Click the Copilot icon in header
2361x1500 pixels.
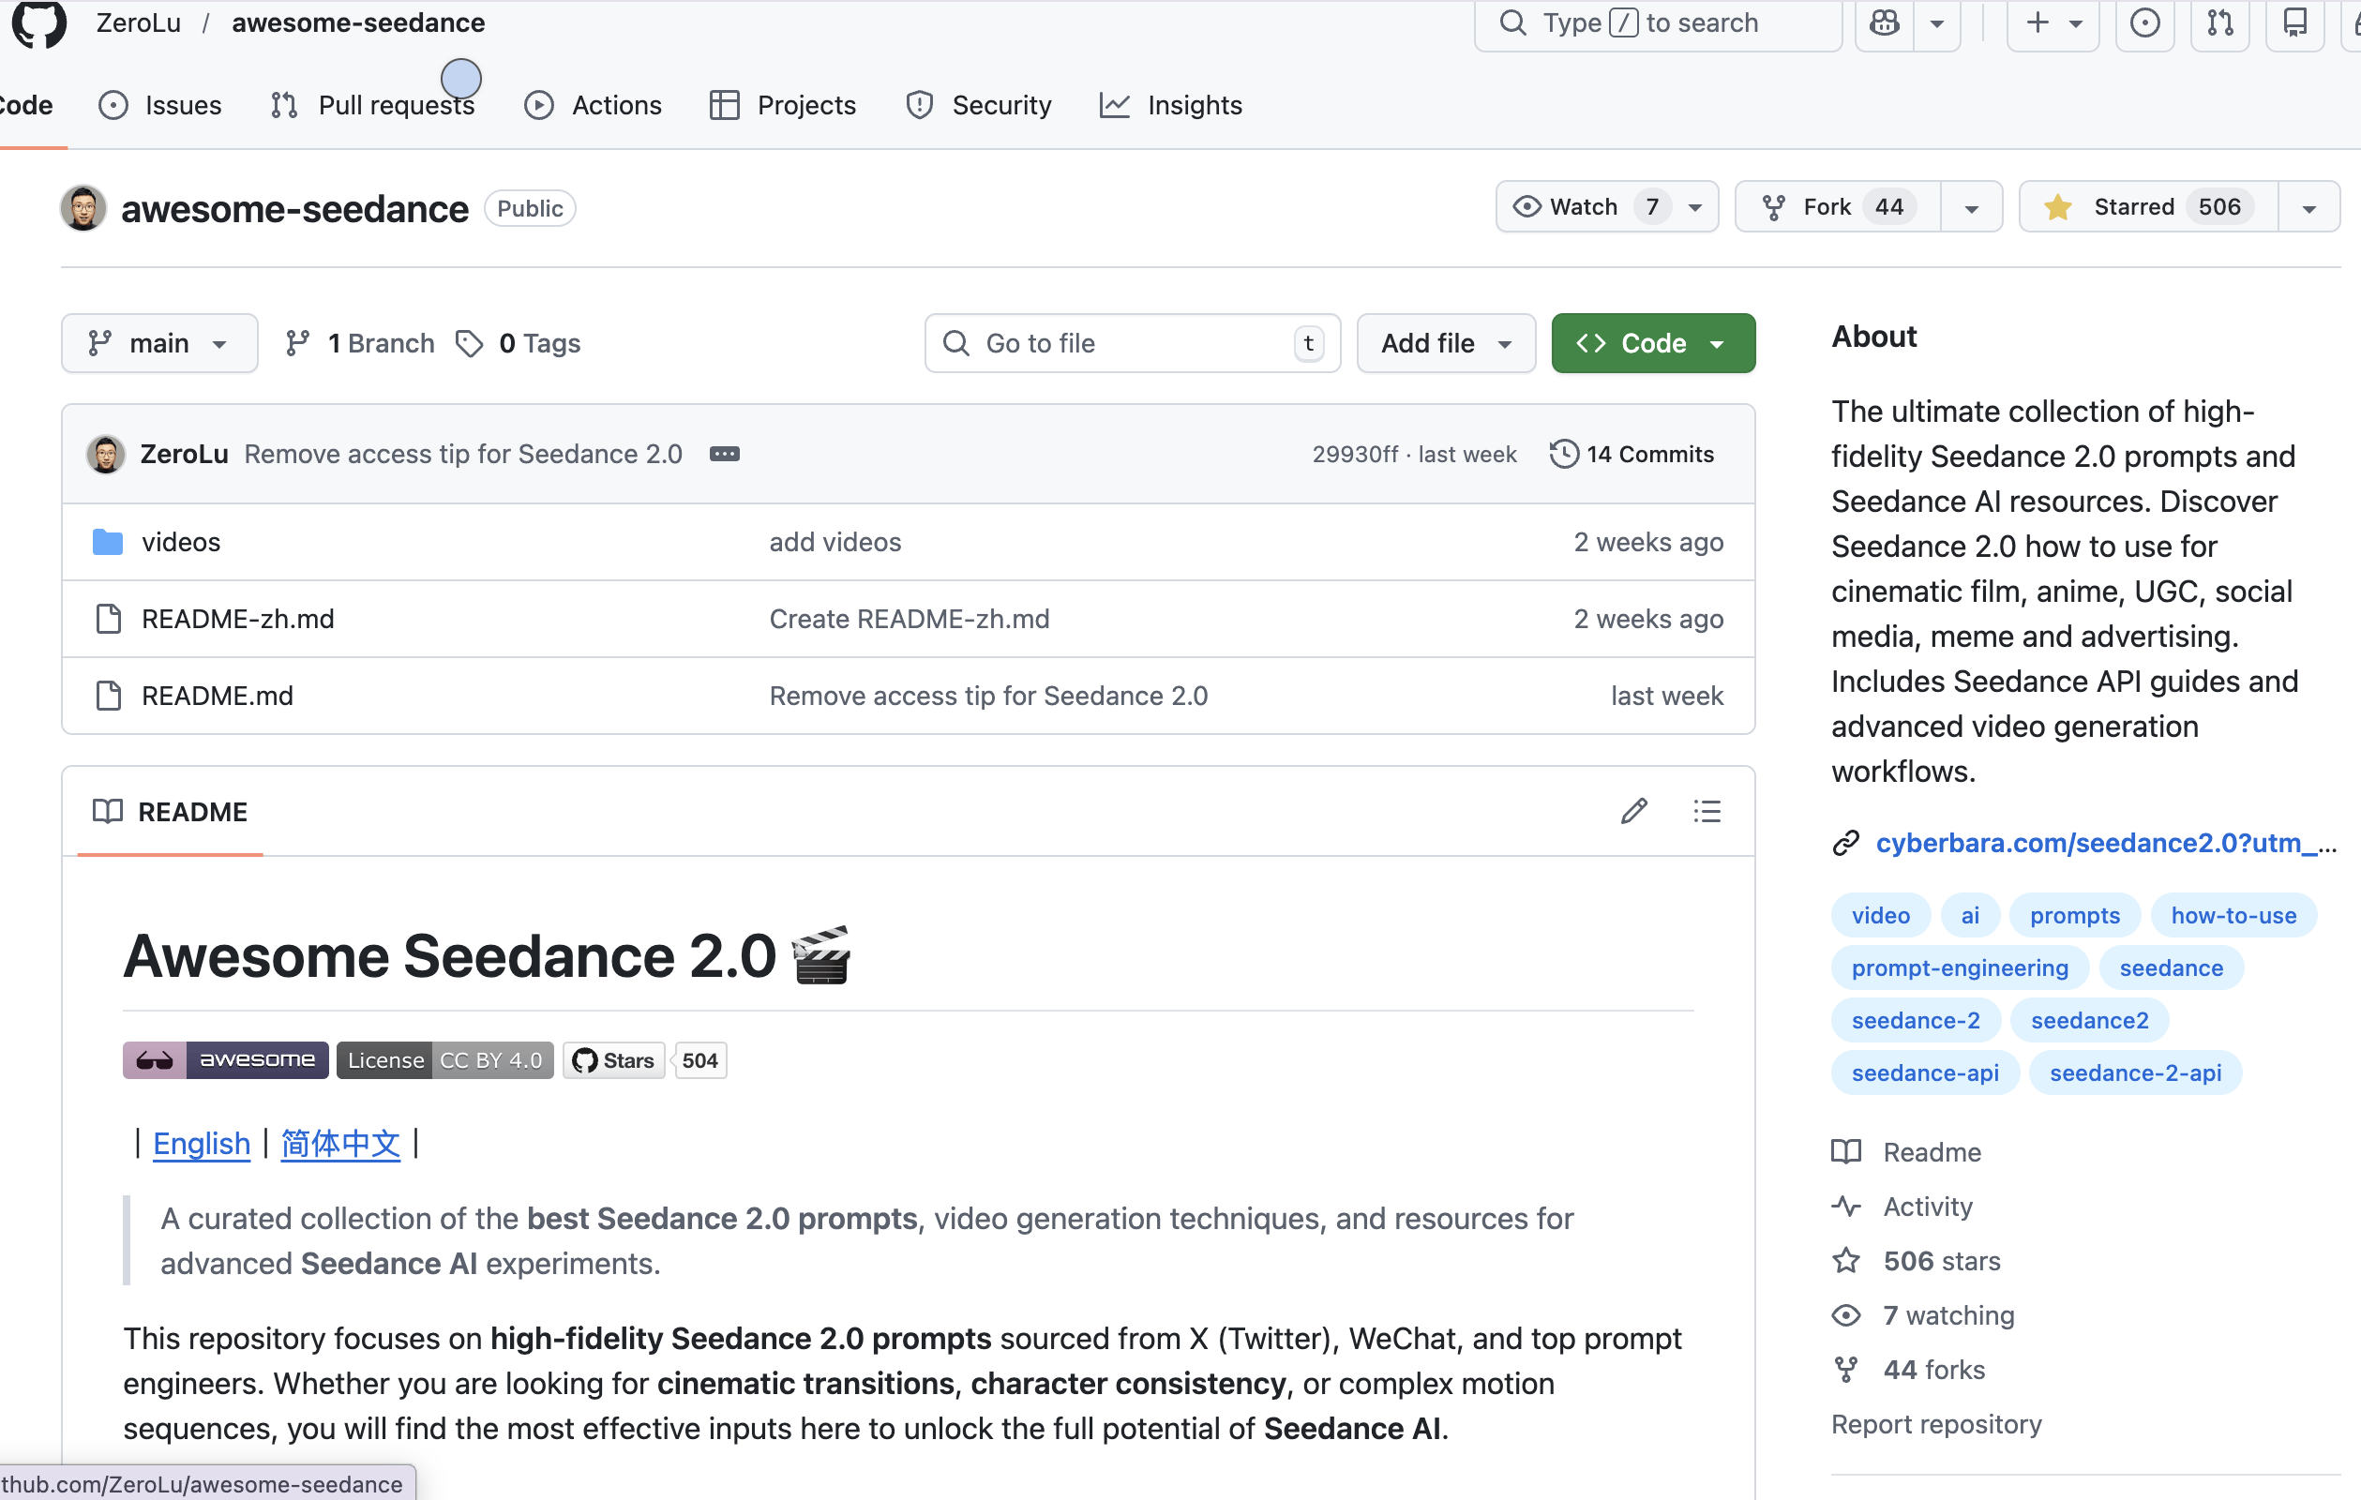click(1884, 22)
